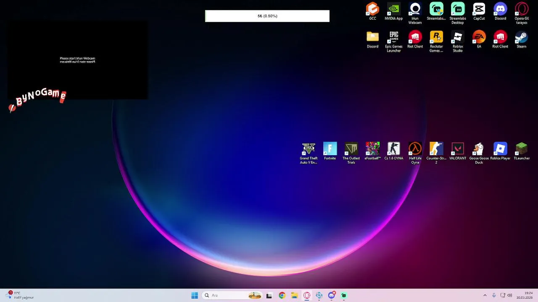This screenshot has height=302, width=538.
Task: Switch to Discord in the taskbar
Action: 332,295
